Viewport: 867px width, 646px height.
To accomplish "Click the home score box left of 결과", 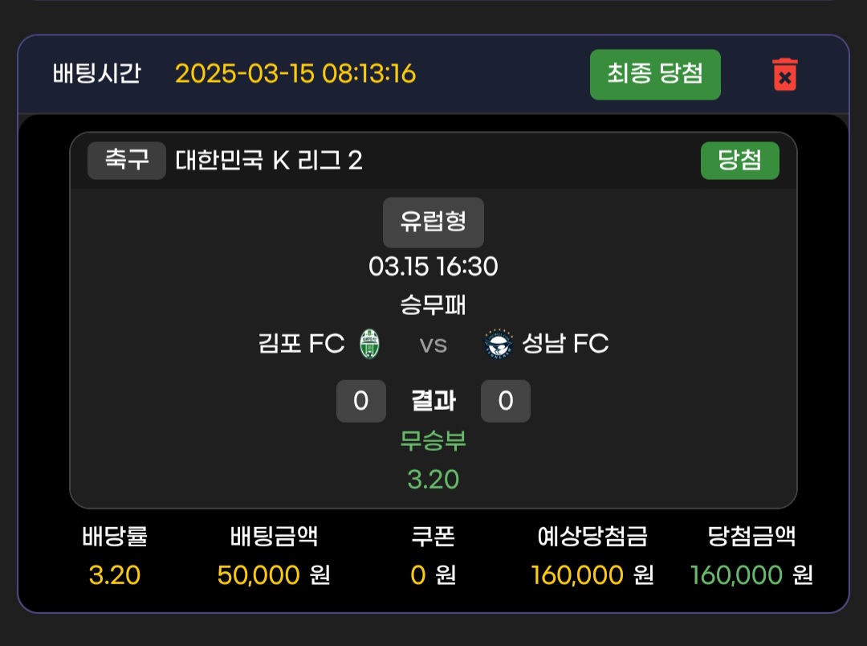I will click(360, 400).
